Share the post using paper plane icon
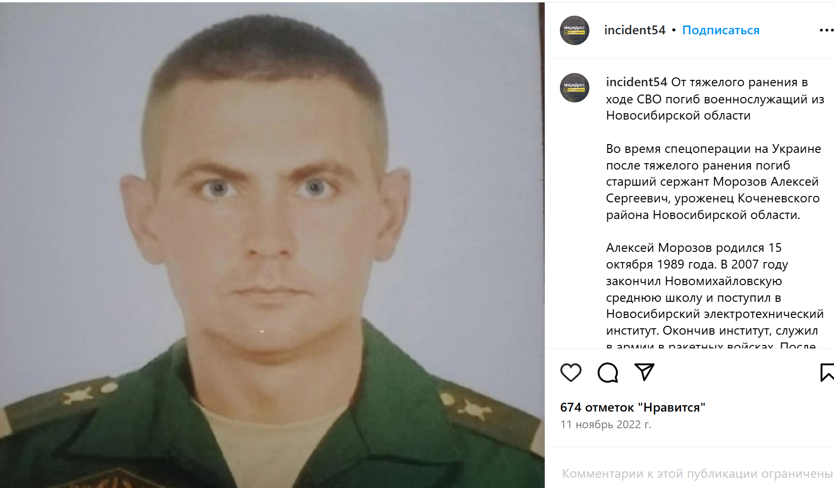This screenshot has width=834, height=488. coord(644,372)
